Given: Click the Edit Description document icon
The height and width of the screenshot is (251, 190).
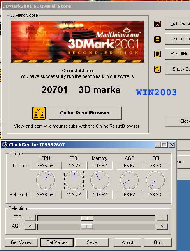Looking at the screenshot, I should 158,24.
